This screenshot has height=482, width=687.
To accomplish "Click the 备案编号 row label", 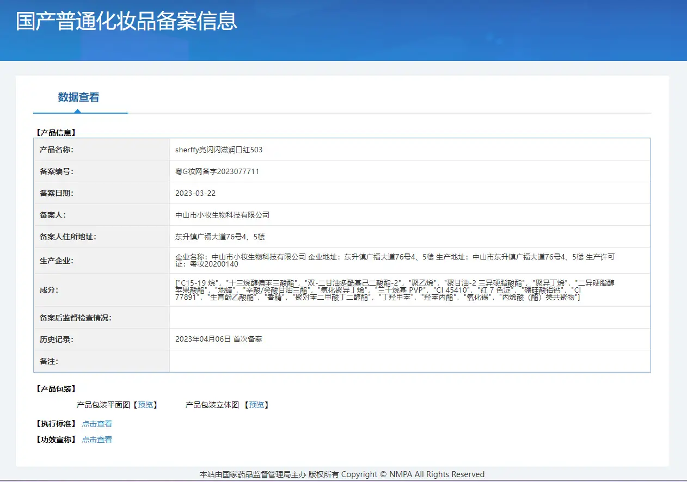I will [x=57, y=171].
